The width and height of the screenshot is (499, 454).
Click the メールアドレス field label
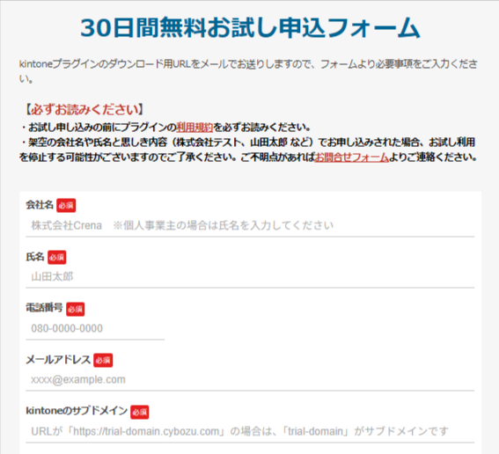(58, 360)
